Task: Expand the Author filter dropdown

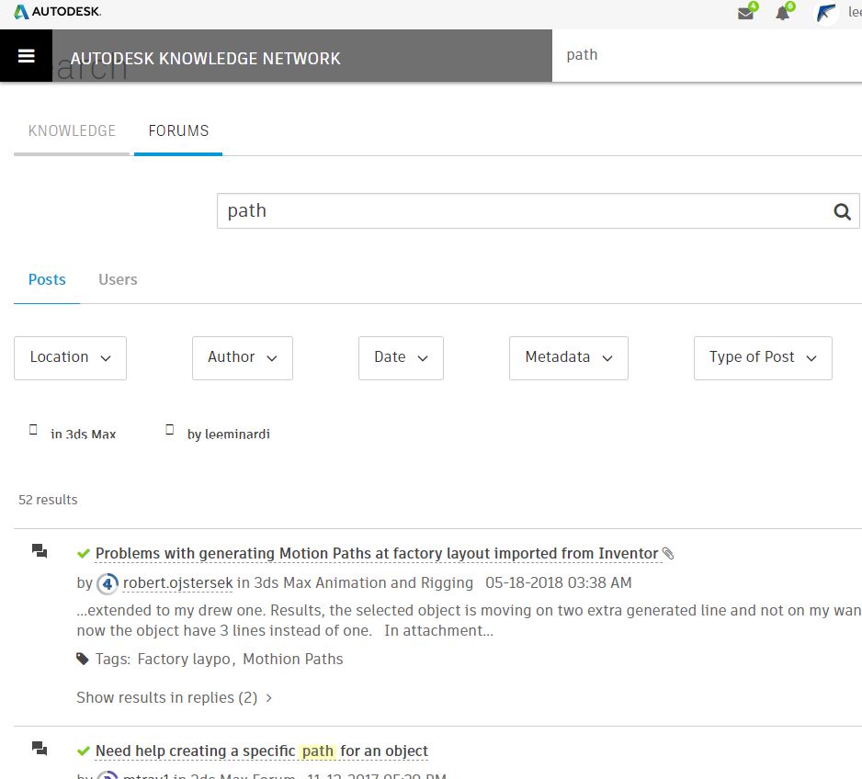Action: pos(243,358)
